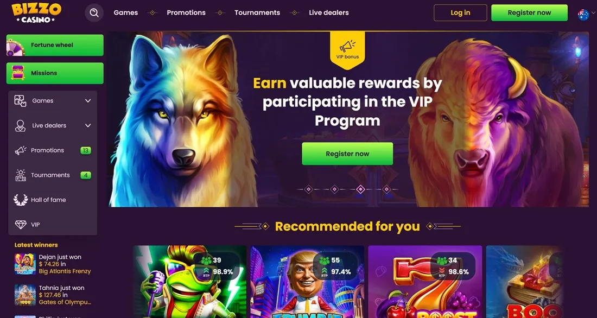597x318 pixels.
Task: Open the Promotions top menu item
Action: (186, 12)
